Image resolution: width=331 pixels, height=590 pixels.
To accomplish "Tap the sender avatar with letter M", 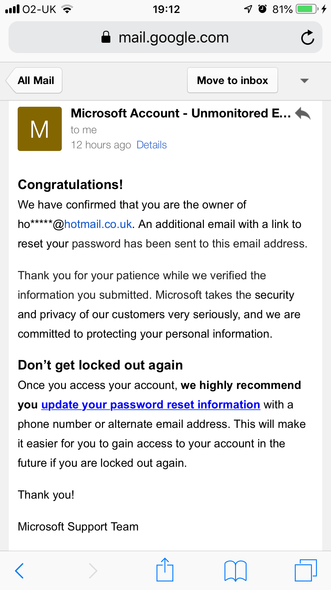I will pos(40,129).
